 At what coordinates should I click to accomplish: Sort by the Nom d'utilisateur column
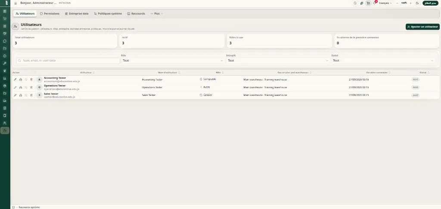(169, 73)
